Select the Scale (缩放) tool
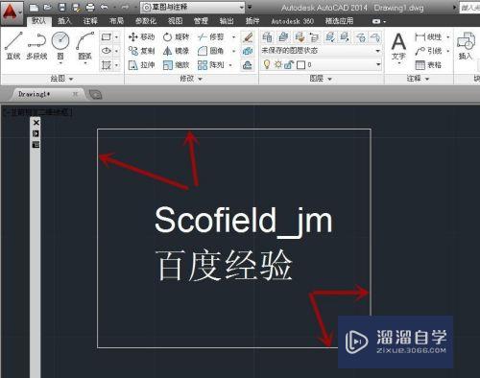 (x=176, y=65)
